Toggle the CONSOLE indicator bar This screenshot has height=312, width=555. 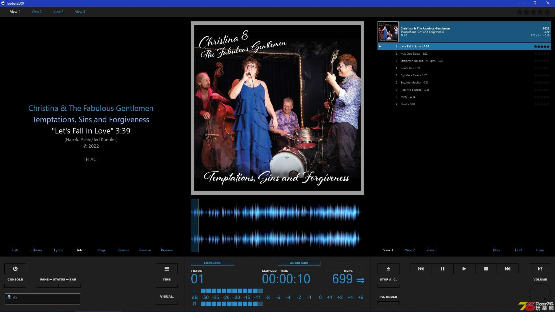(15, 286)
